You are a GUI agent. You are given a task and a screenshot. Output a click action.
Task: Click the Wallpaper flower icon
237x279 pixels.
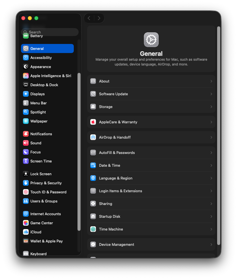(26, 121)
